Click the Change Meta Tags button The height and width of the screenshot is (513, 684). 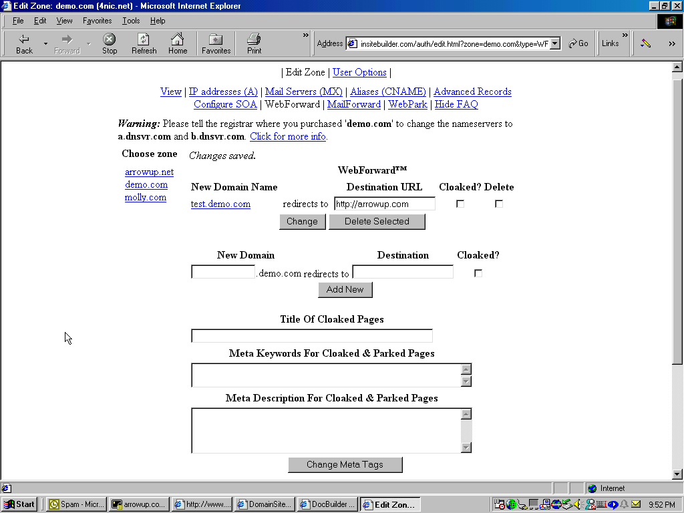tap(345, 465)
